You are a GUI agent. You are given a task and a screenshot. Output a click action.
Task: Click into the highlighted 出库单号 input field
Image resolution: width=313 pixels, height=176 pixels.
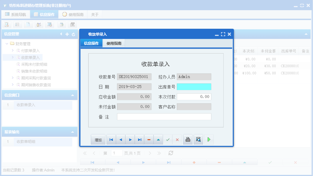tap(194, 87)
